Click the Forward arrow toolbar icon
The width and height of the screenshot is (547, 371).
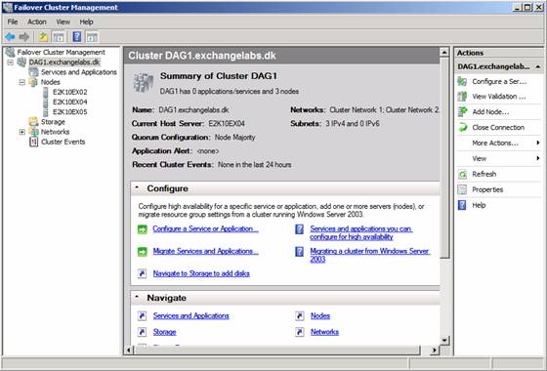(x=24, y=37)
